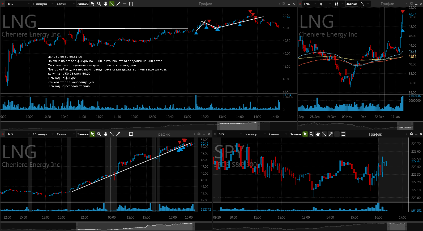Image resolution: width=423 pixels, height=231 pixels.
Task: Click the red link indicator in LNG 1-minute chart
Action: (3, 4)
